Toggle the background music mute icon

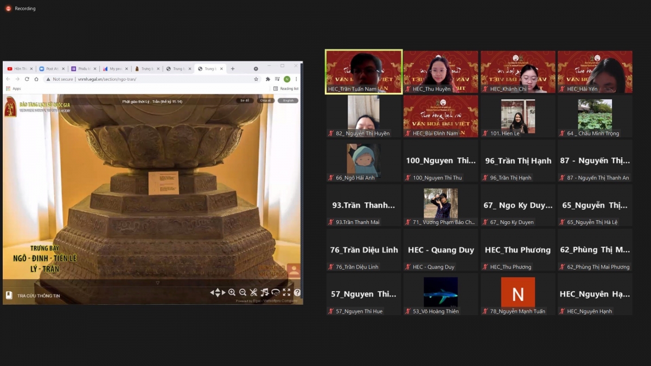click(264, 293)
